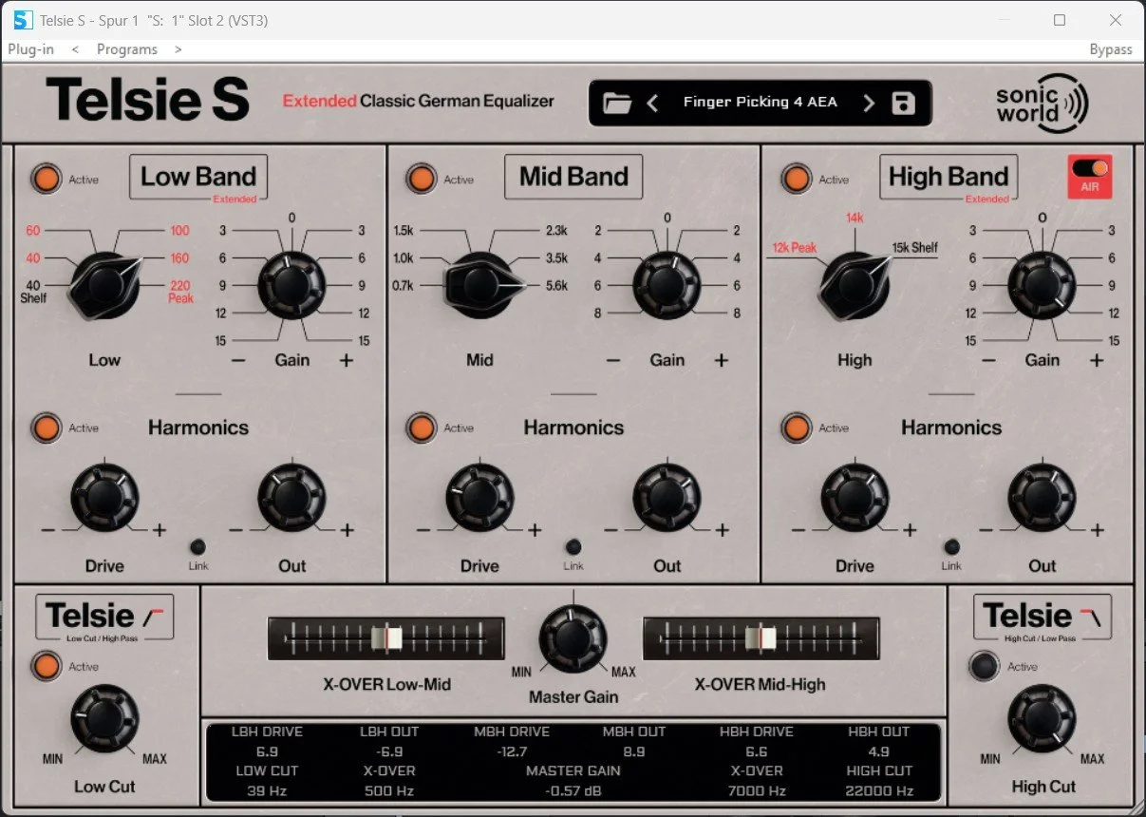Load next preset with right arrow
This screenshot has height=817, width=1146.
(x=869, y=102)
